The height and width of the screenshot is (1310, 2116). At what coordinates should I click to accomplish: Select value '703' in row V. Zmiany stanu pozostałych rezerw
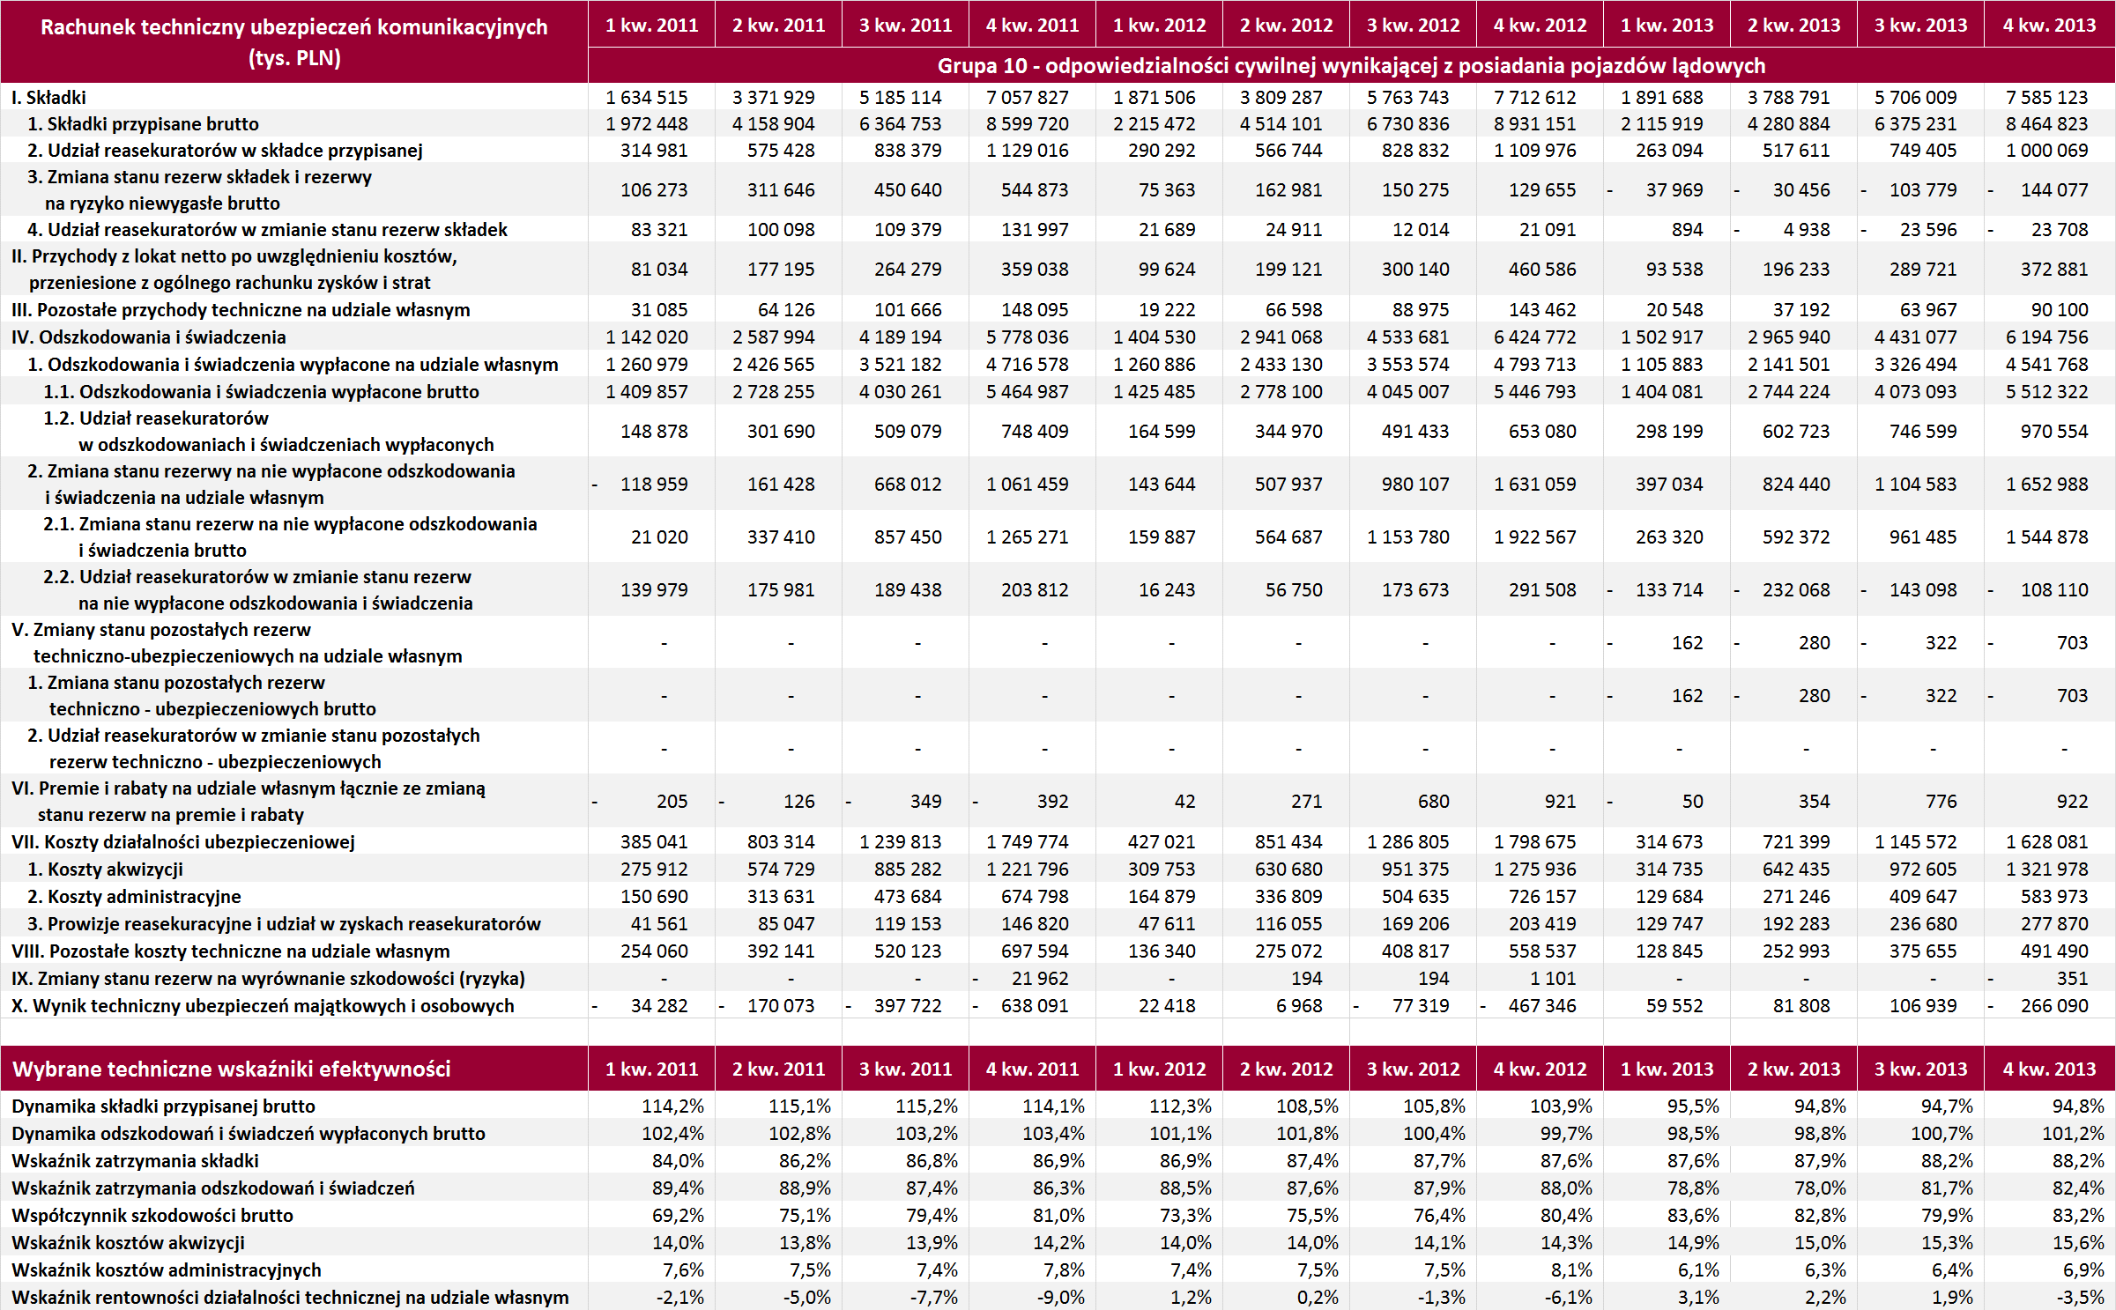(x=2072, y=643)
